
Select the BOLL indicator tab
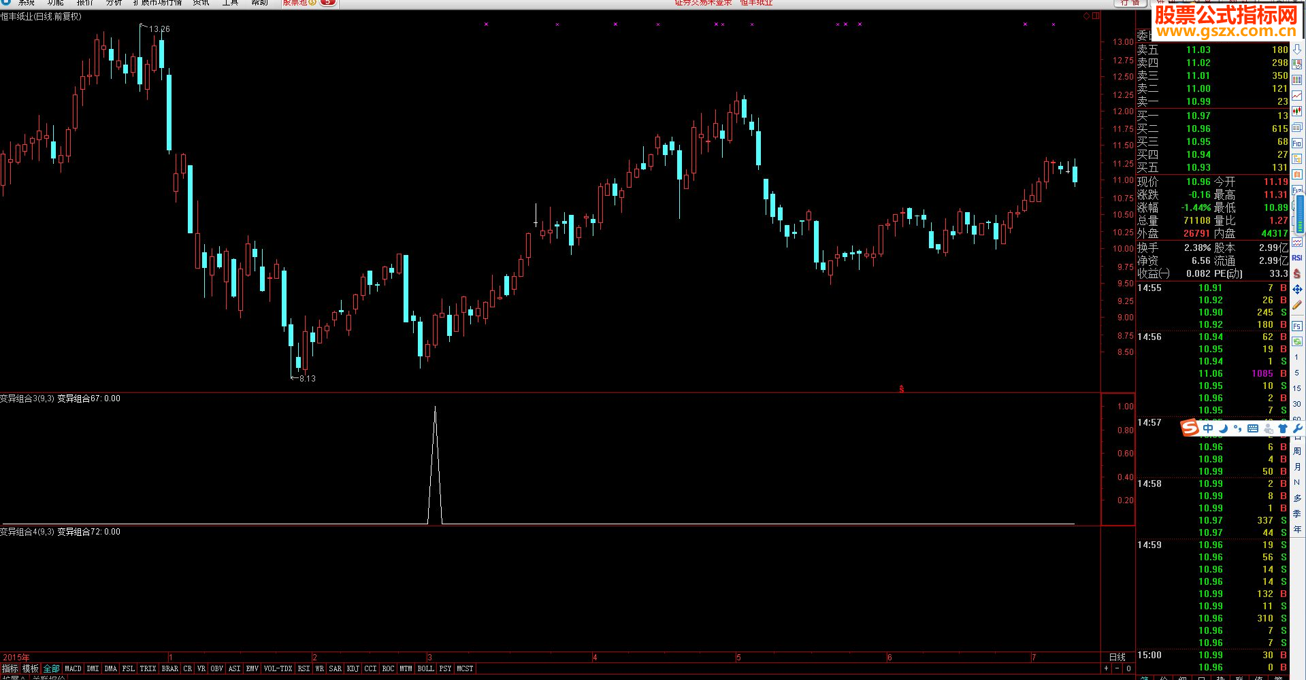coord(425,669)
